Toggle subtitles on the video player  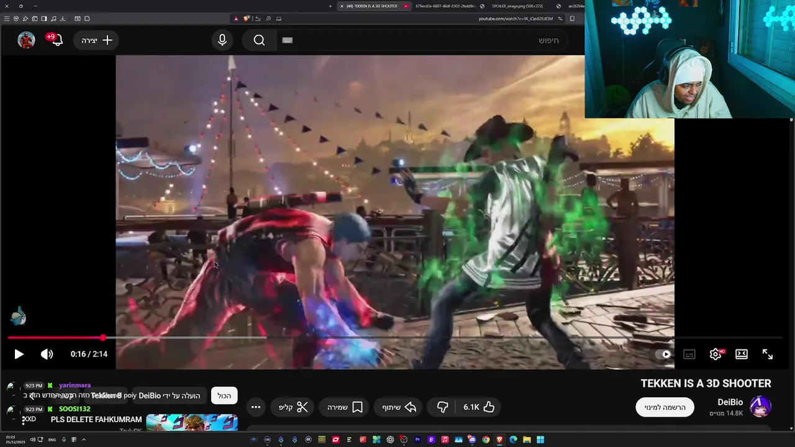(689, 354)
